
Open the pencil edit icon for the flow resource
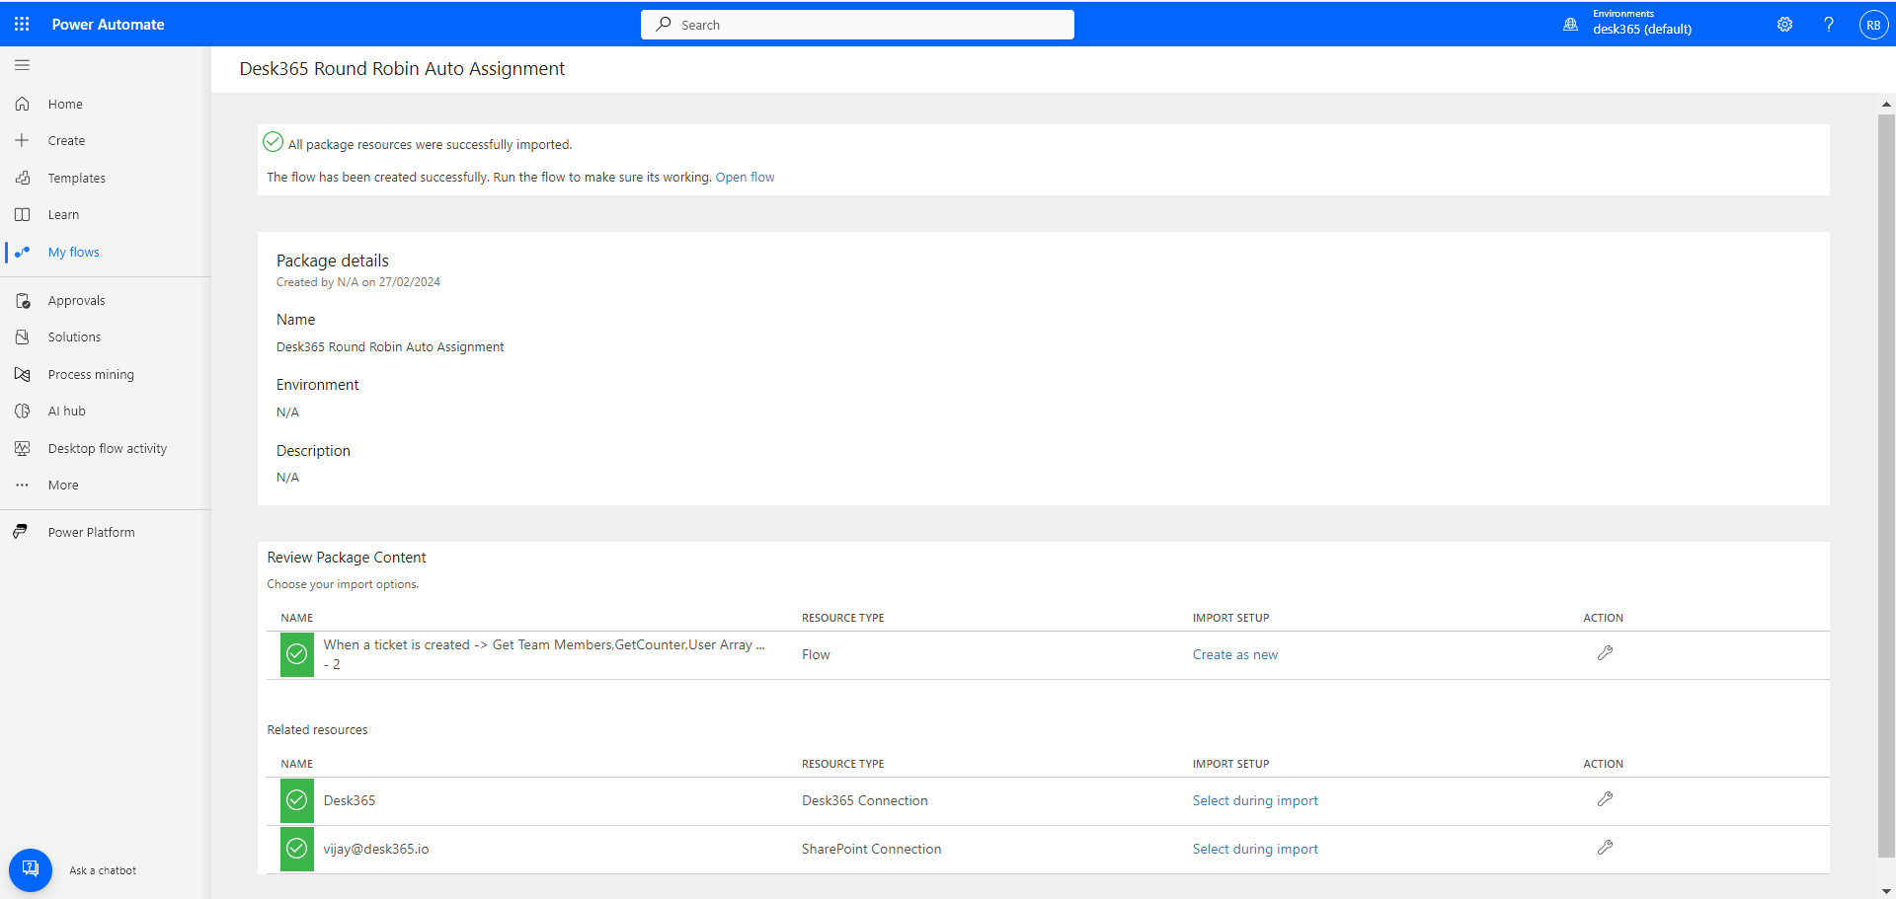pos(1605,653)
